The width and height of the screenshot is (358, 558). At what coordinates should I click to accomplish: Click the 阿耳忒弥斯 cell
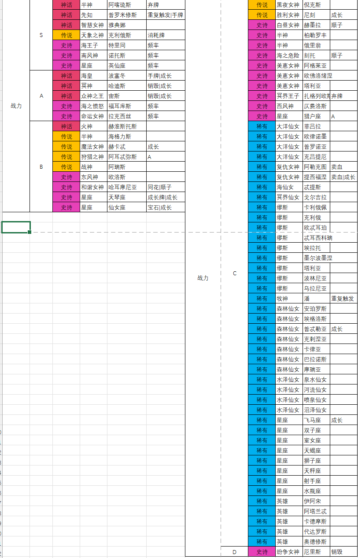click(126, 157)
